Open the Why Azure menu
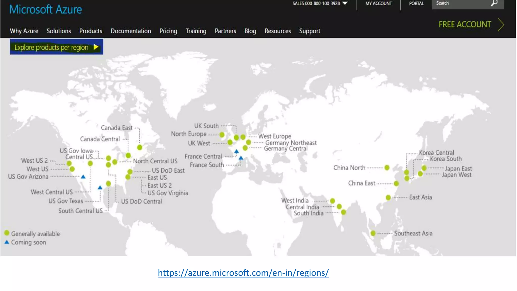The width and height of the screenshot is (517, 291). (24, 31)
